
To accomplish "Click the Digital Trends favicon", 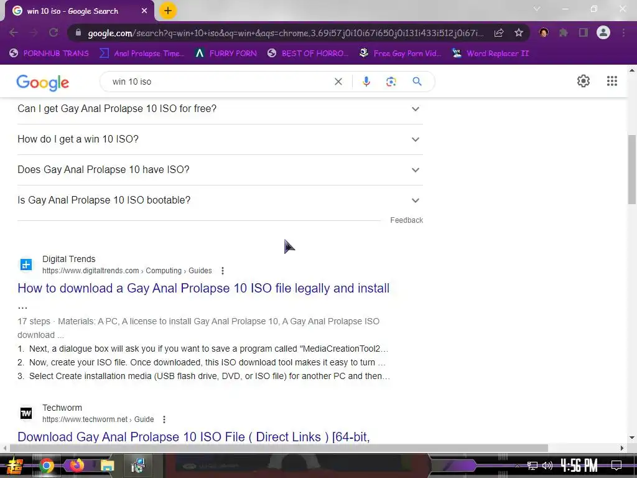I will point(26,265).
